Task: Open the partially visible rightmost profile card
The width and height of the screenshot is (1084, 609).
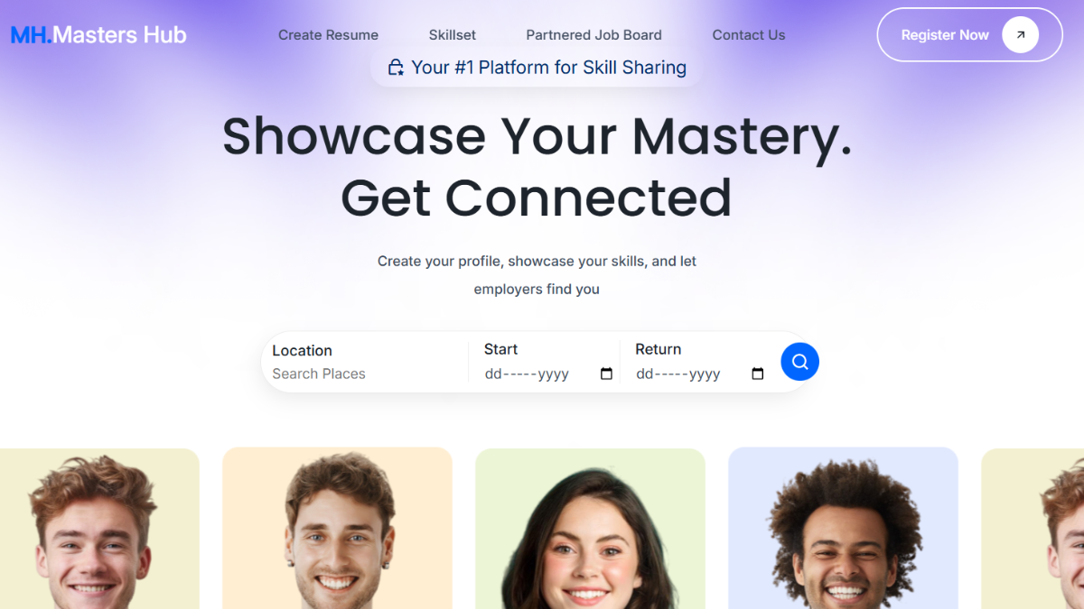Action: (x=1033, y=529)
